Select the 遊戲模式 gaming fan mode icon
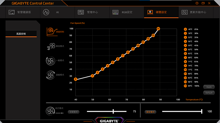Viewport: 220px width, 123px height. 50,75
